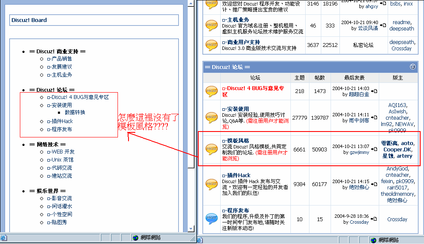Open moderator readme profile

pyautogui.click(x=402, y=22)
